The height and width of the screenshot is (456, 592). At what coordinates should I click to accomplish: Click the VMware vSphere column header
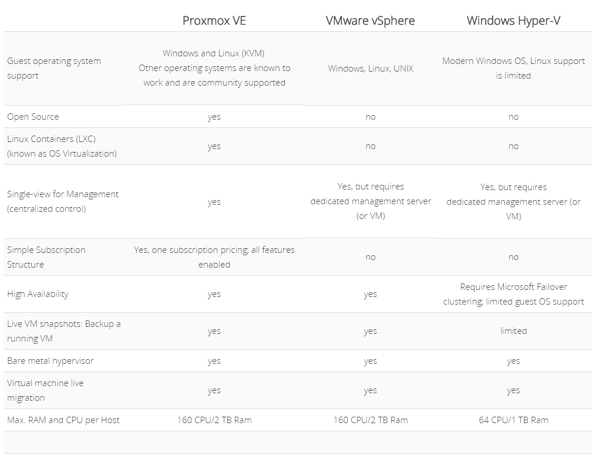[370, 21]
